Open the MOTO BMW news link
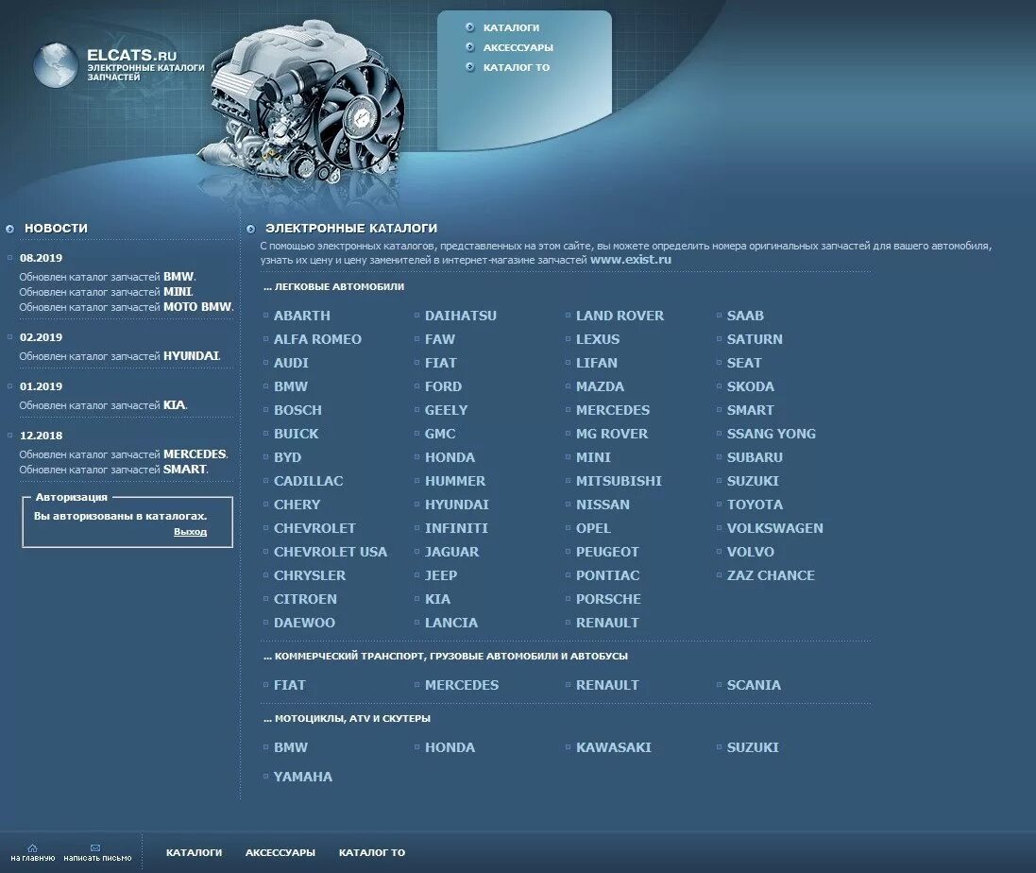The width and height of the screenshot is (1036, 873). coord(198,307)
